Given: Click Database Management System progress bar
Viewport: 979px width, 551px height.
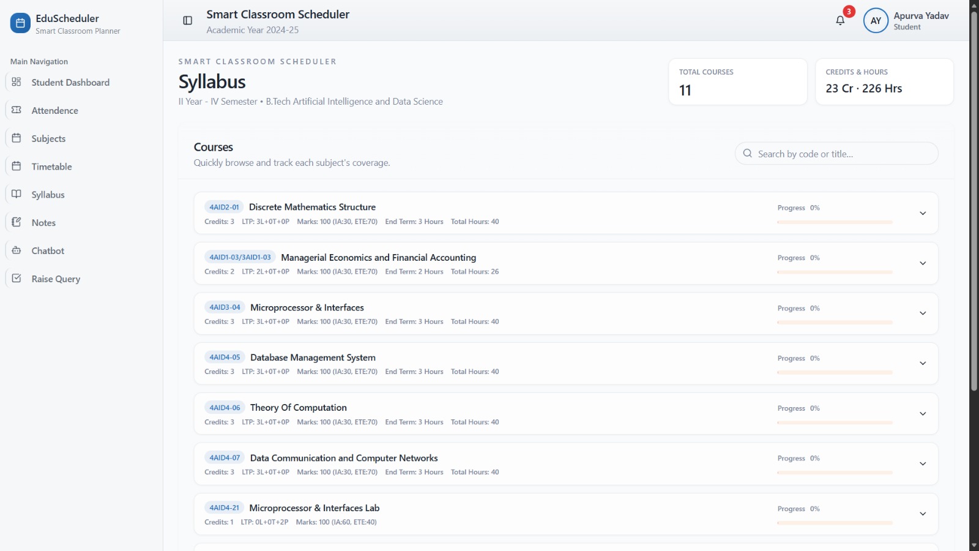Looking at the screenshot, I should [x=835, y=372].
